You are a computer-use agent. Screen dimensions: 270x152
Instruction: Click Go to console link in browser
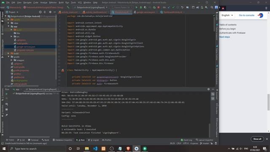pyautogui.click(x=246, y=15)
